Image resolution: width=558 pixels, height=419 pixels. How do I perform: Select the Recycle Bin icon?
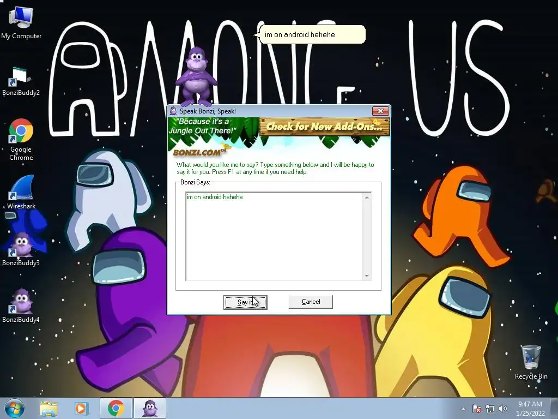[531, 362]
